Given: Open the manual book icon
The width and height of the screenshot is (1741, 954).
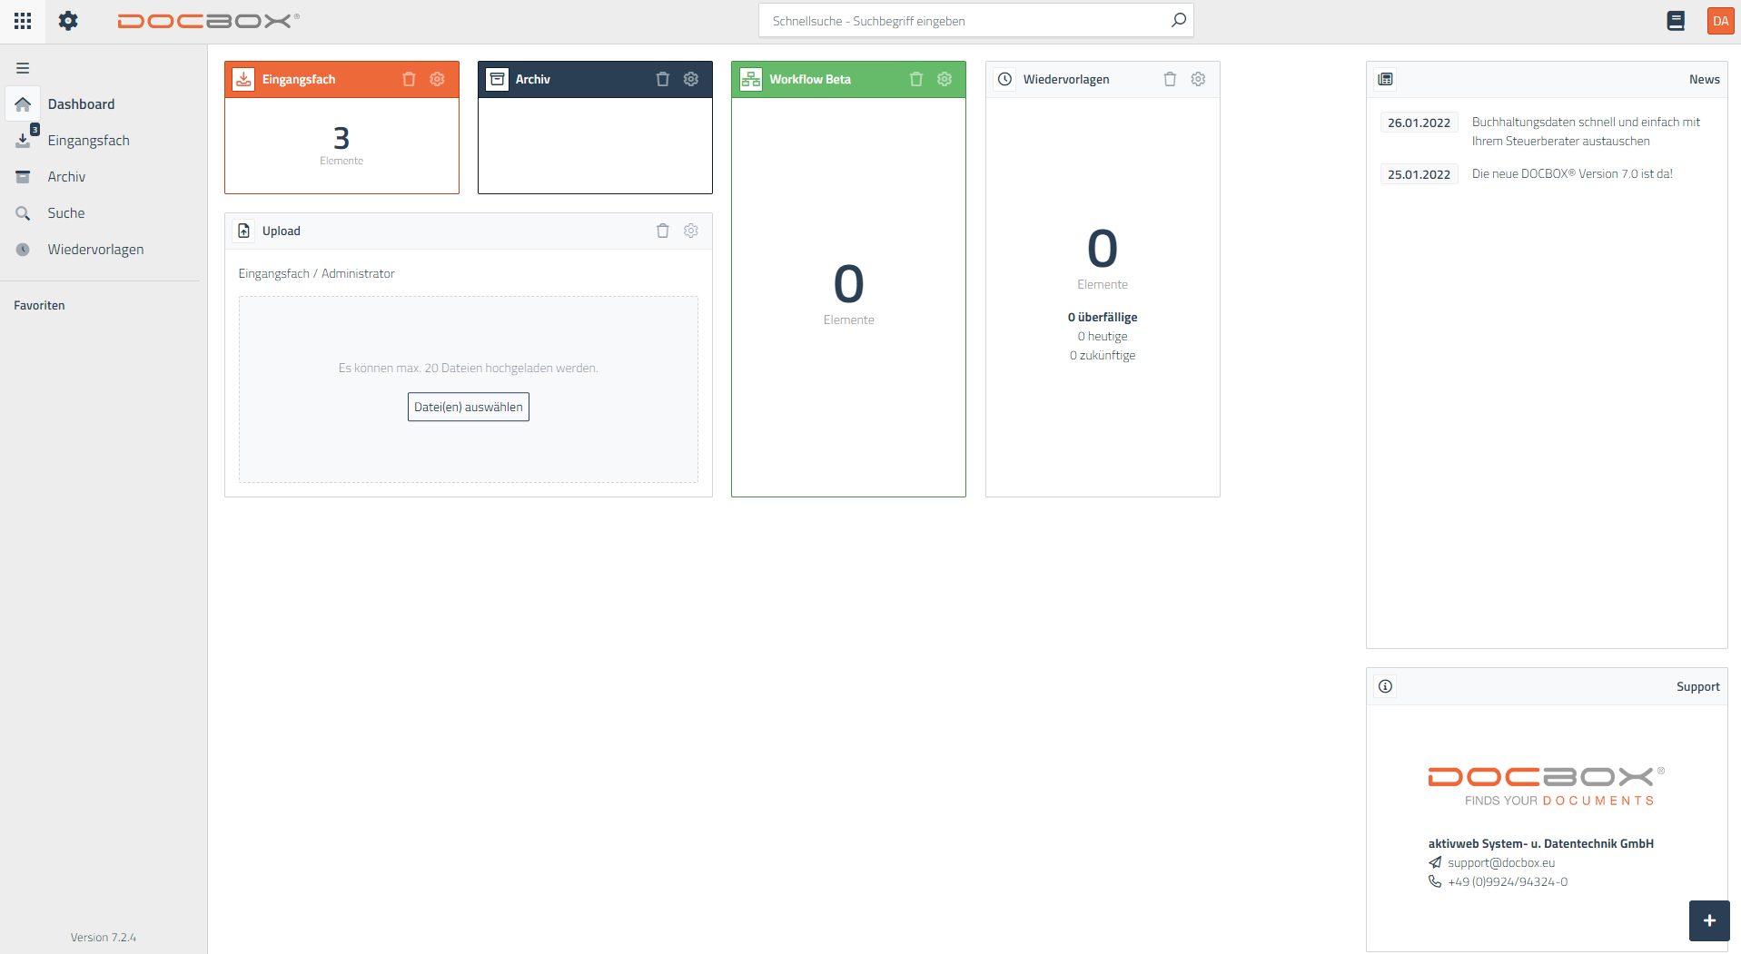Looking at the screenshot, I should tap(1676, 21).
